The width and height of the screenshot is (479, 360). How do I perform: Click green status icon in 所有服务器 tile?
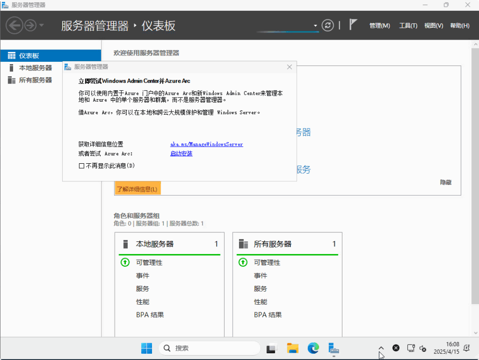(x=243, y=262)
